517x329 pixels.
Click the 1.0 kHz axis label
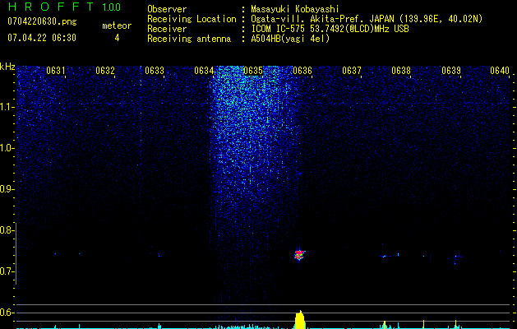coord(7,148)
